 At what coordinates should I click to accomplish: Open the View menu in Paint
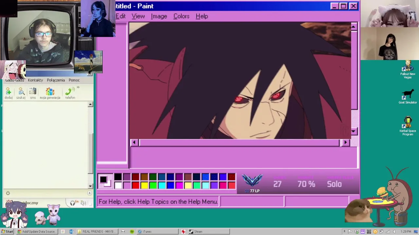138,16
